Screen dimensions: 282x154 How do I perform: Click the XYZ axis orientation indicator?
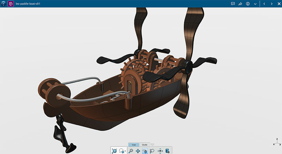tap(276, 141)
